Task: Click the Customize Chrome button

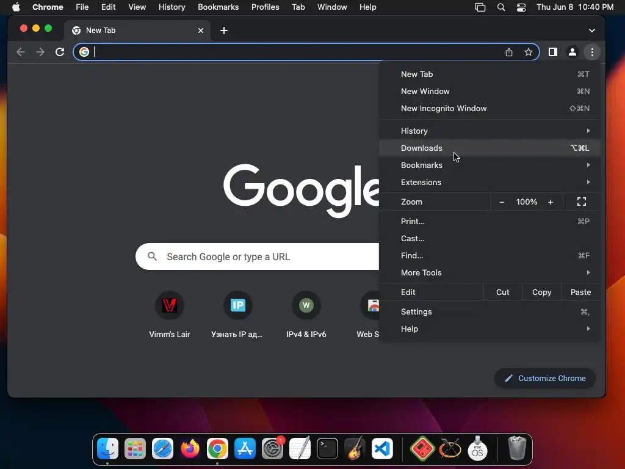Action: coord(545,378)
